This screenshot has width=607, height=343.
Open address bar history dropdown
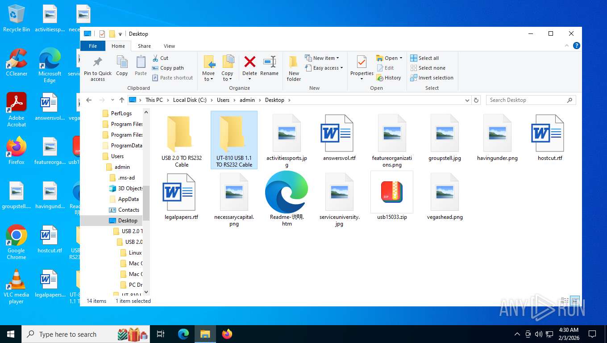pyautogui.click(x=467, y=100)
